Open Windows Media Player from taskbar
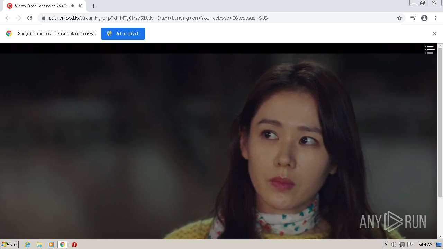The height and width of the screenshot is (249, 443). coord(51,245)
